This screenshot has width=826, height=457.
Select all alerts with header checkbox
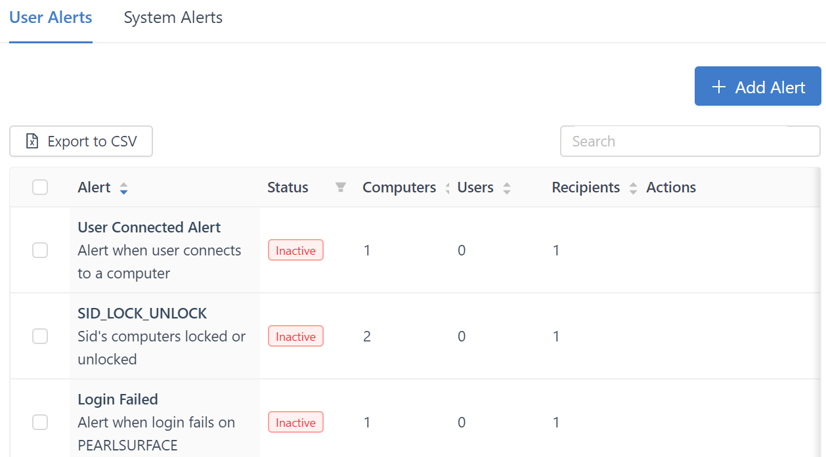point(40,188)
